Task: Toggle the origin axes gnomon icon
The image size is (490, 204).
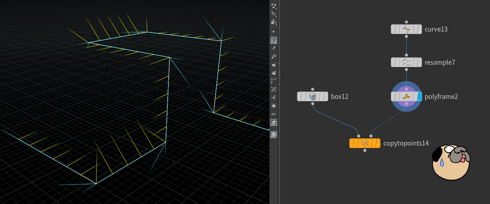Action: tap(274, 98)
